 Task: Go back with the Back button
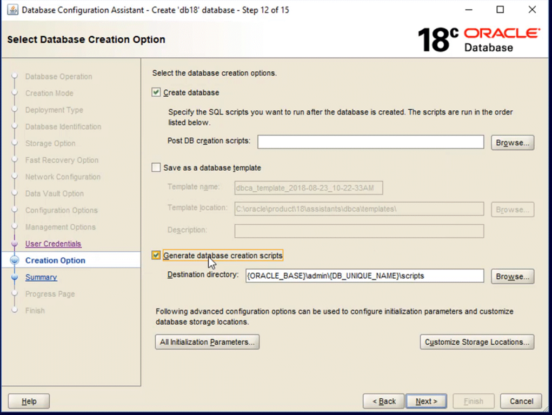(x=384, y=401)
